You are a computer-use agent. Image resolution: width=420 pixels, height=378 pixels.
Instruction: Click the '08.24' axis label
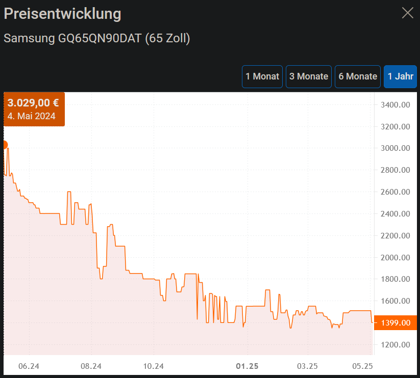pyautogui.click(x=91, y=366)
